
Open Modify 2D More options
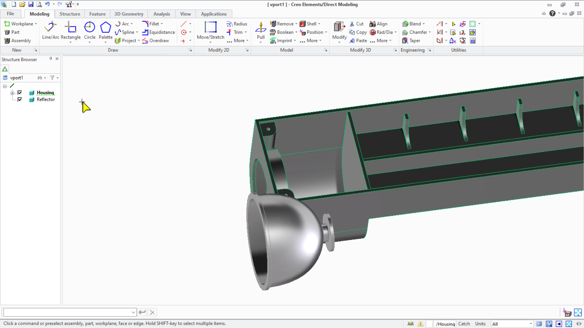point(238,41)
